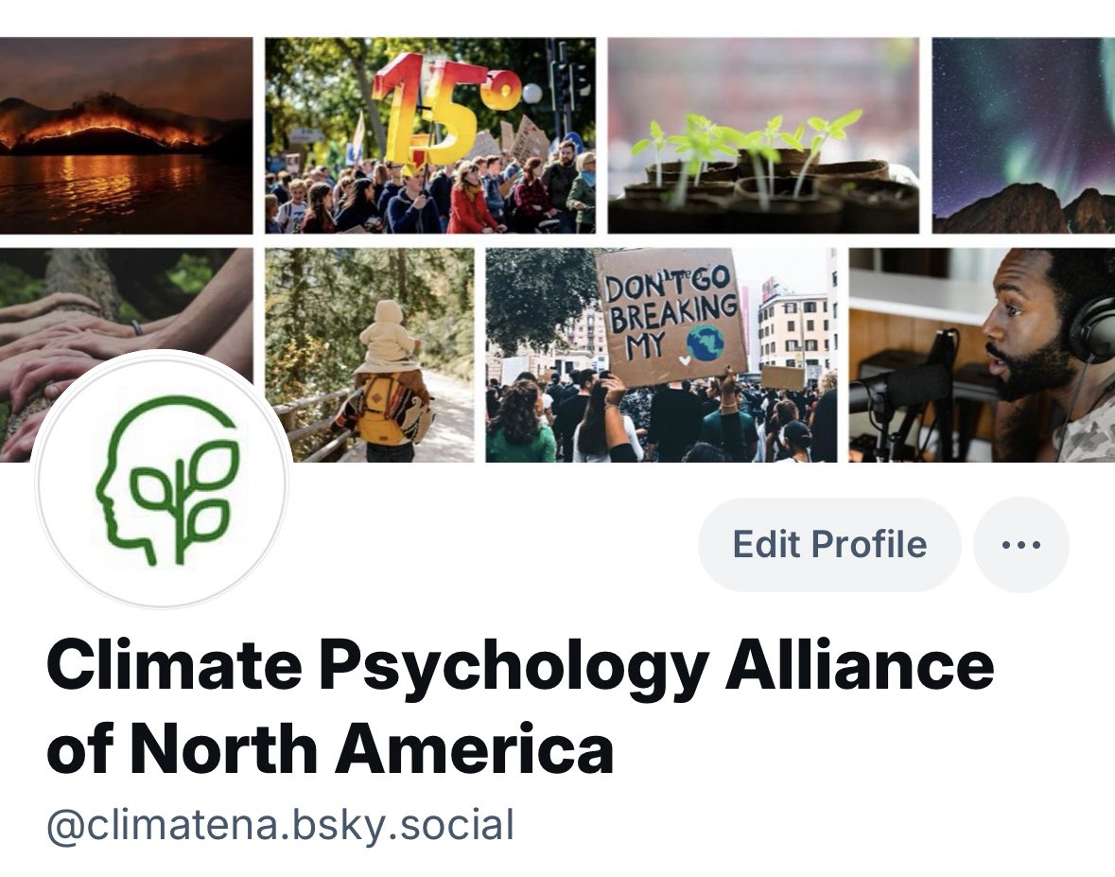
Task: Click the 1.5° climate march banner photo
Action: (x=430, y=135)
